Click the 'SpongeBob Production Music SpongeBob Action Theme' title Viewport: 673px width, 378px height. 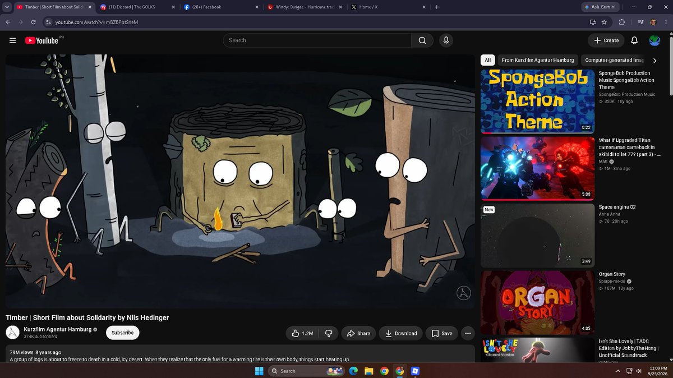tap(626, 80)
